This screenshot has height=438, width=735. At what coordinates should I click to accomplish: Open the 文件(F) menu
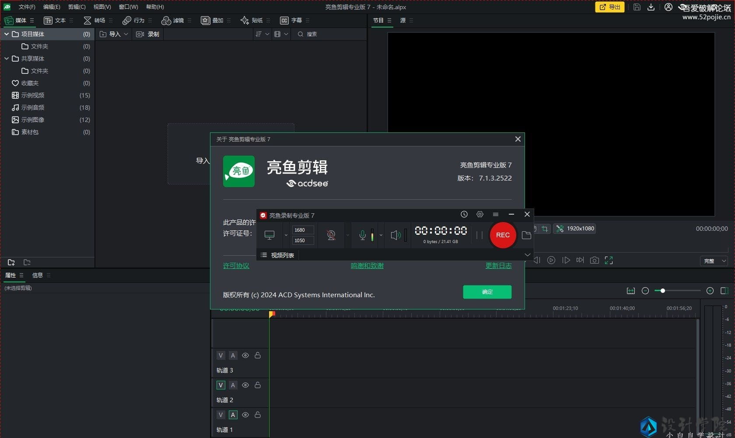tap(27, 7)
